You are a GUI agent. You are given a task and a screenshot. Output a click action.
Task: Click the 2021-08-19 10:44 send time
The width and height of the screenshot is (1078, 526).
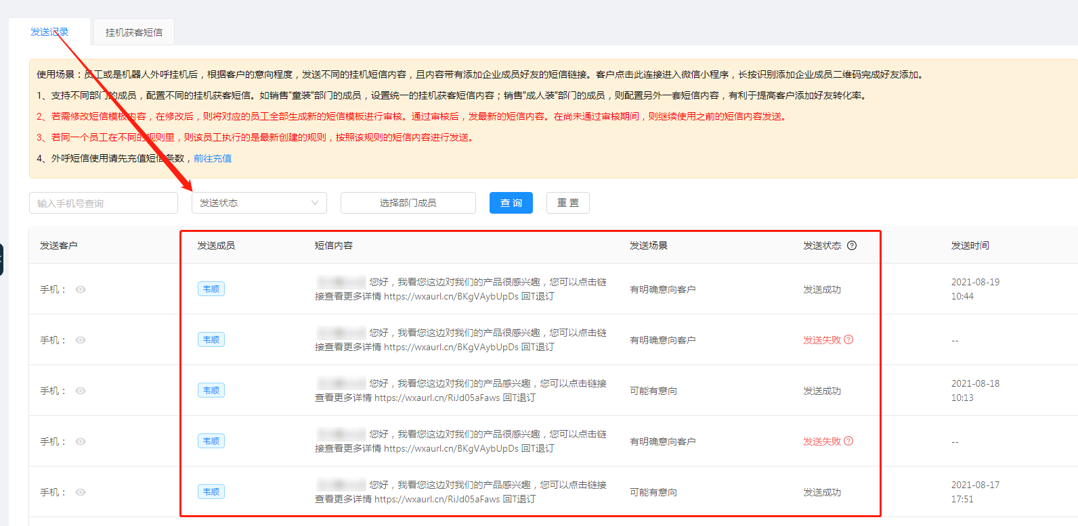pyautogui.click(x=975, y=289)
